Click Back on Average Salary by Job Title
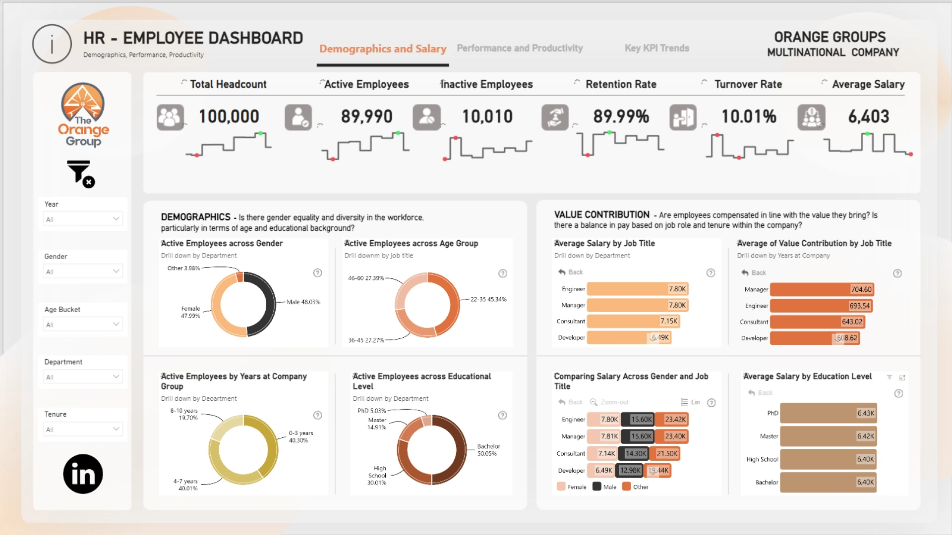Viewport: 952px width, 535px height. (571, 272)
